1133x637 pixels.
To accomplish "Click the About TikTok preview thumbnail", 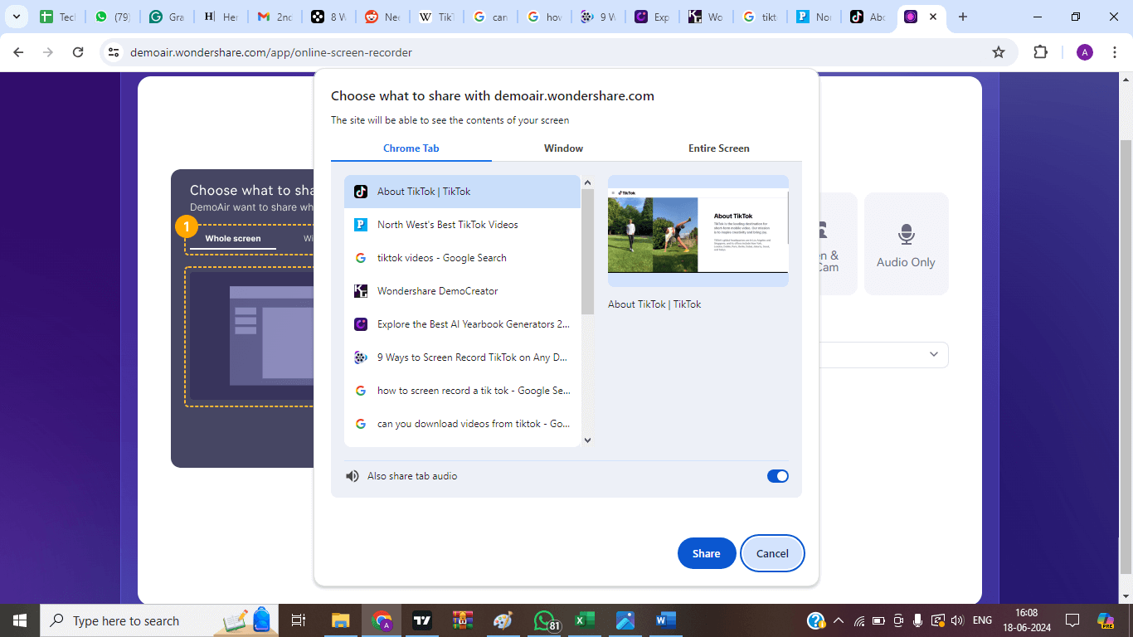I will (698, 231).
